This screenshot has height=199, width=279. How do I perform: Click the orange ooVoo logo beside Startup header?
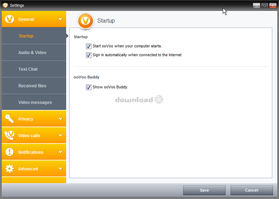pyautogui.click(x=86, y=21)
